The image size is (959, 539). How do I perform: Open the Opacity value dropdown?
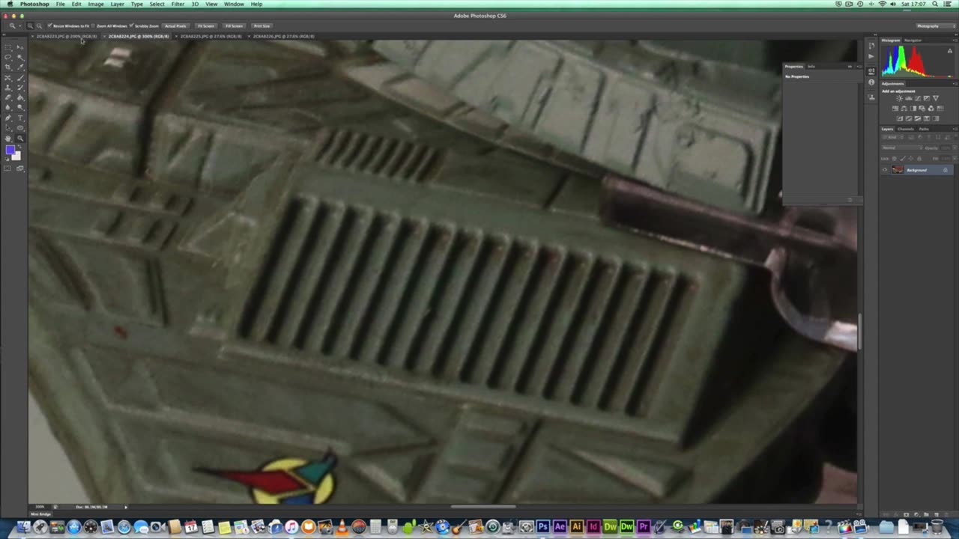[955, 147]
